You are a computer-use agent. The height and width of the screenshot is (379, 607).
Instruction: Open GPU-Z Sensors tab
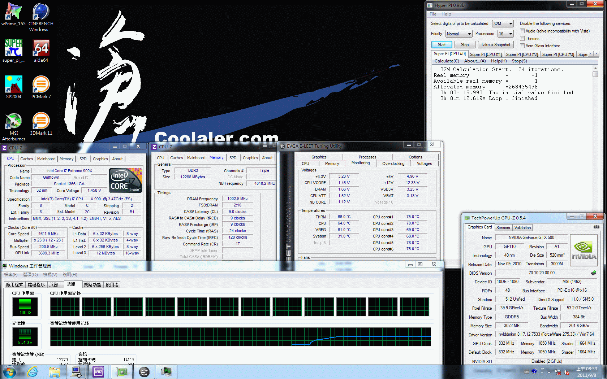[503, 228]
